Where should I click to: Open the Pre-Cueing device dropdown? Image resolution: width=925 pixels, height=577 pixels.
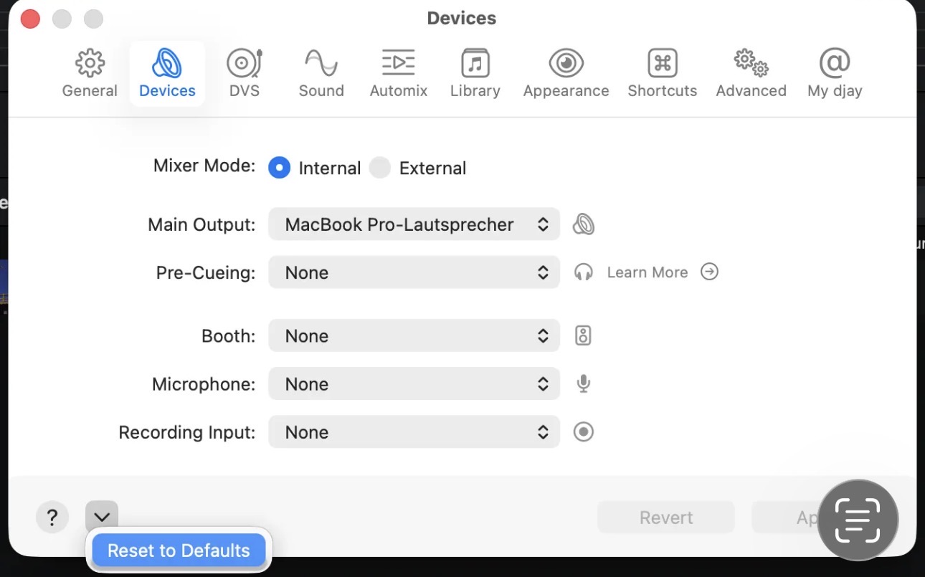pos(414,273)
